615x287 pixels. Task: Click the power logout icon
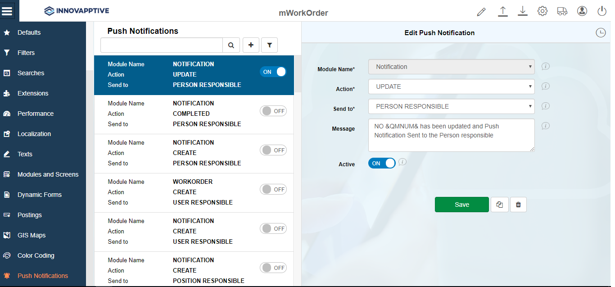[602, 11]
